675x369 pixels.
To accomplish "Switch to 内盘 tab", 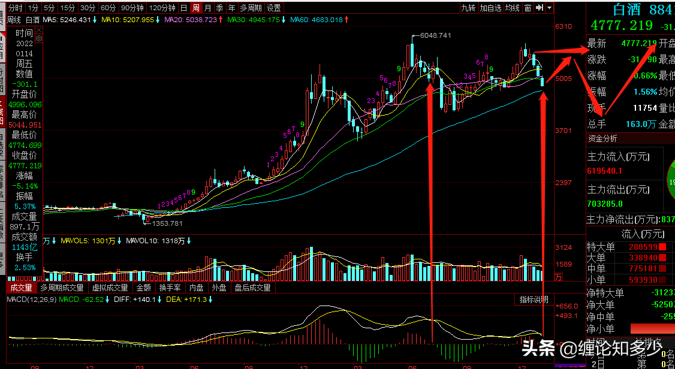I will [197, 288].
